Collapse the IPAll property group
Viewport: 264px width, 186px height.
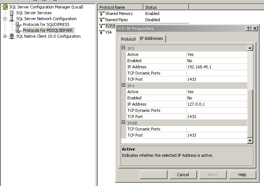pos(124,122)
